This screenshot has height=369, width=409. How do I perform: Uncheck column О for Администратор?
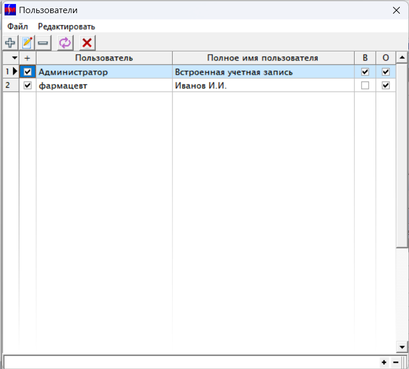[x=386, y=72]
